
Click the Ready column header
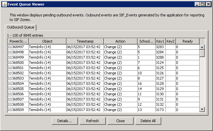[x=187, y=41]
